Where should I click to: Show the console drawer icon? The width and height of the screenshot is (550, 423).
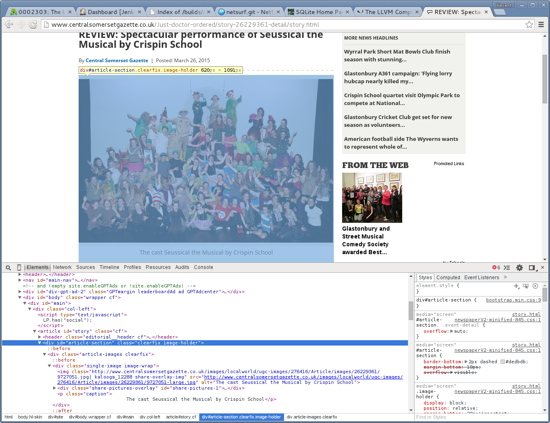pos(507,268)
